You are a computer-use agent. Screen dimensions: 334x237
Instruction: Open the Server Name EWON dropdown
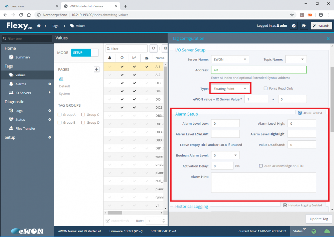pos(230,59)
